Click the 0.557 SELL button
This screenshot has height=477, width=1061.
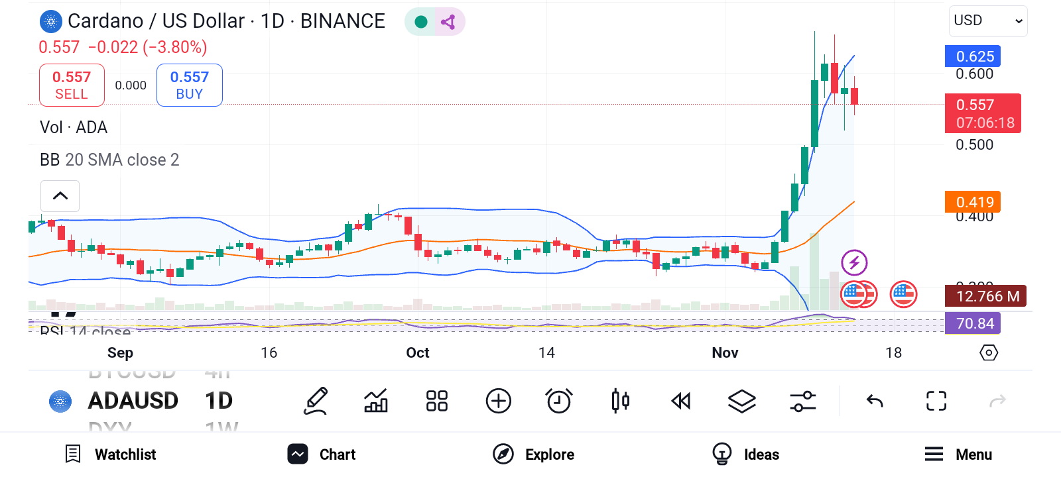(72, 85)
